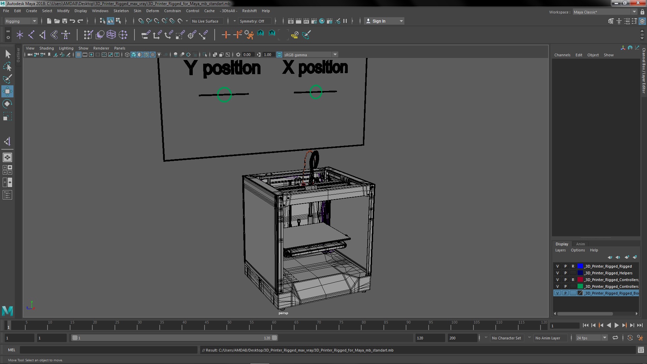Click the Create Joints shelf icon
The height and width of the screenshot is (364, 647).
tap(31, 35)
